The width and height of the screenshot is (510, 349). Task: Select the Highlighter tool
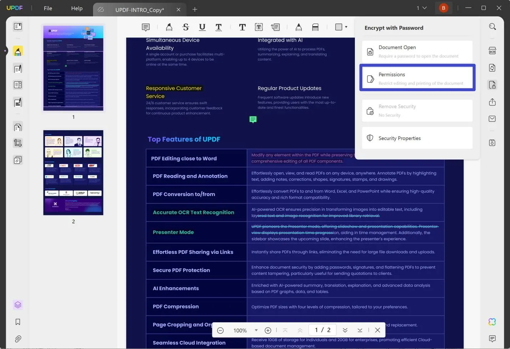point(169,27)
